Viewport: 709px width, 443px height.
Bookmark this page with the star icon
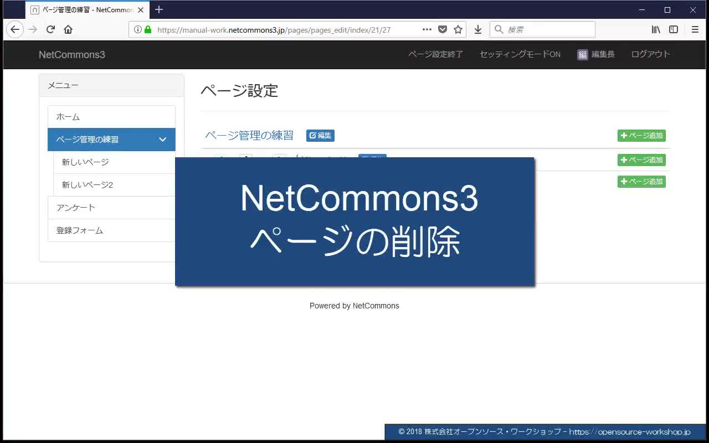click(458, 29)
